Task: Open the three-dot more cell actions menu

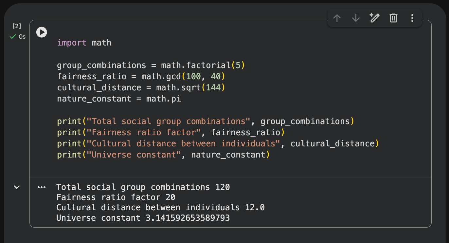Action: [x=412, y=18]
